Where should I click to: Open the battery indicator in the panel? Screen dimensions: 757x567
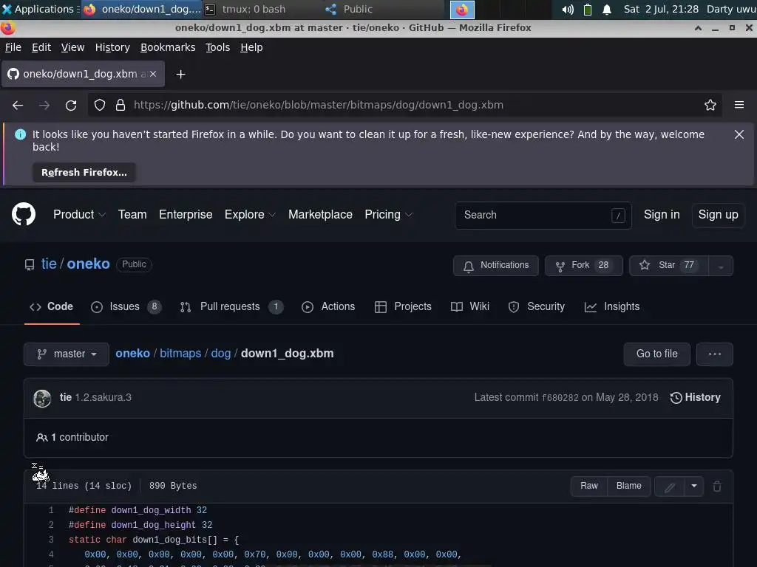point(587,9)
